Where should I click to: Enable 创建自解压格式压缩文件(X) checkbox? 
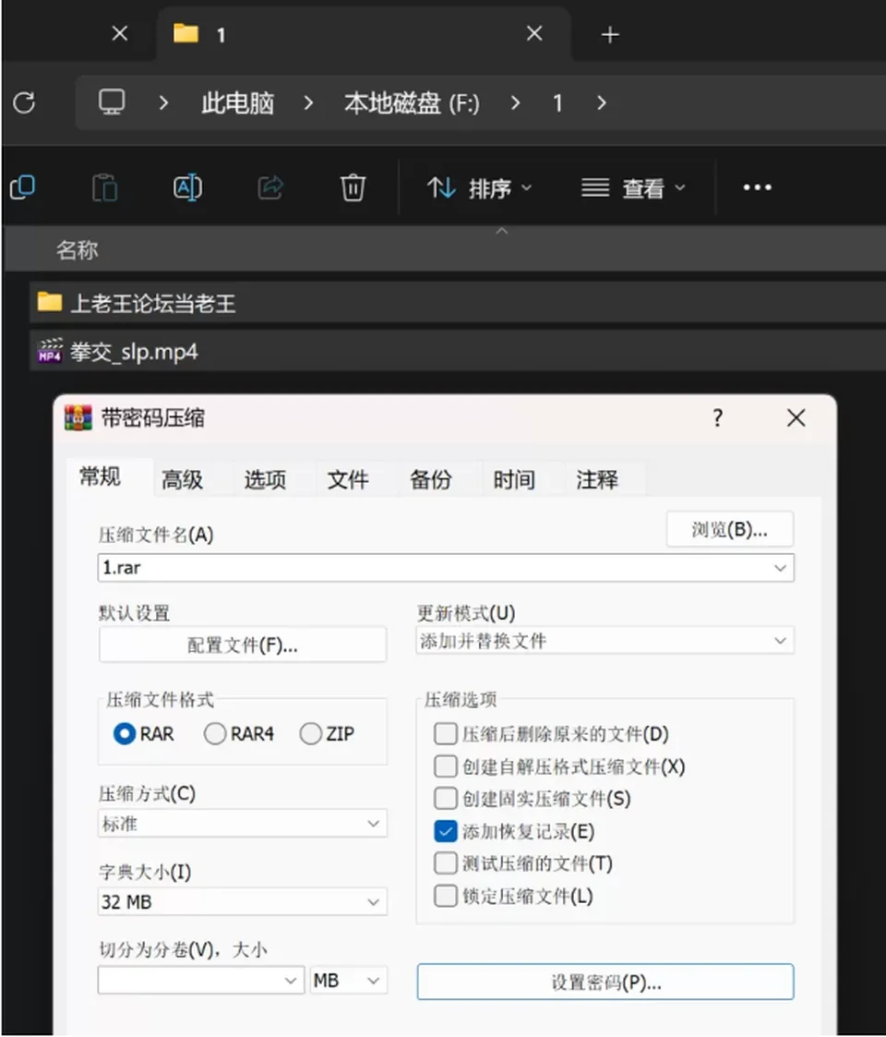coord(446,766)
